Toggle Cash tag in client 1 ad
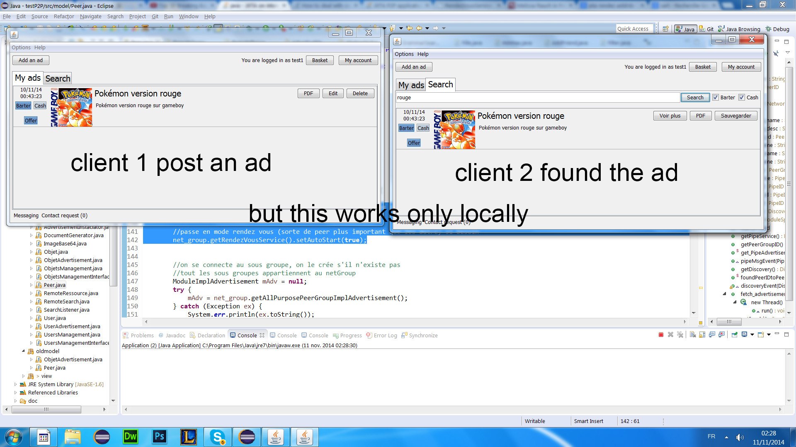 (x=40, y=106)
